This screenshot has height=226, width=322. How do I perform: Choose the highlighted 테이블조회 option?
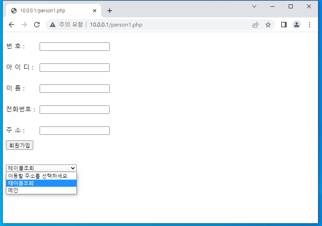point(41,183)
